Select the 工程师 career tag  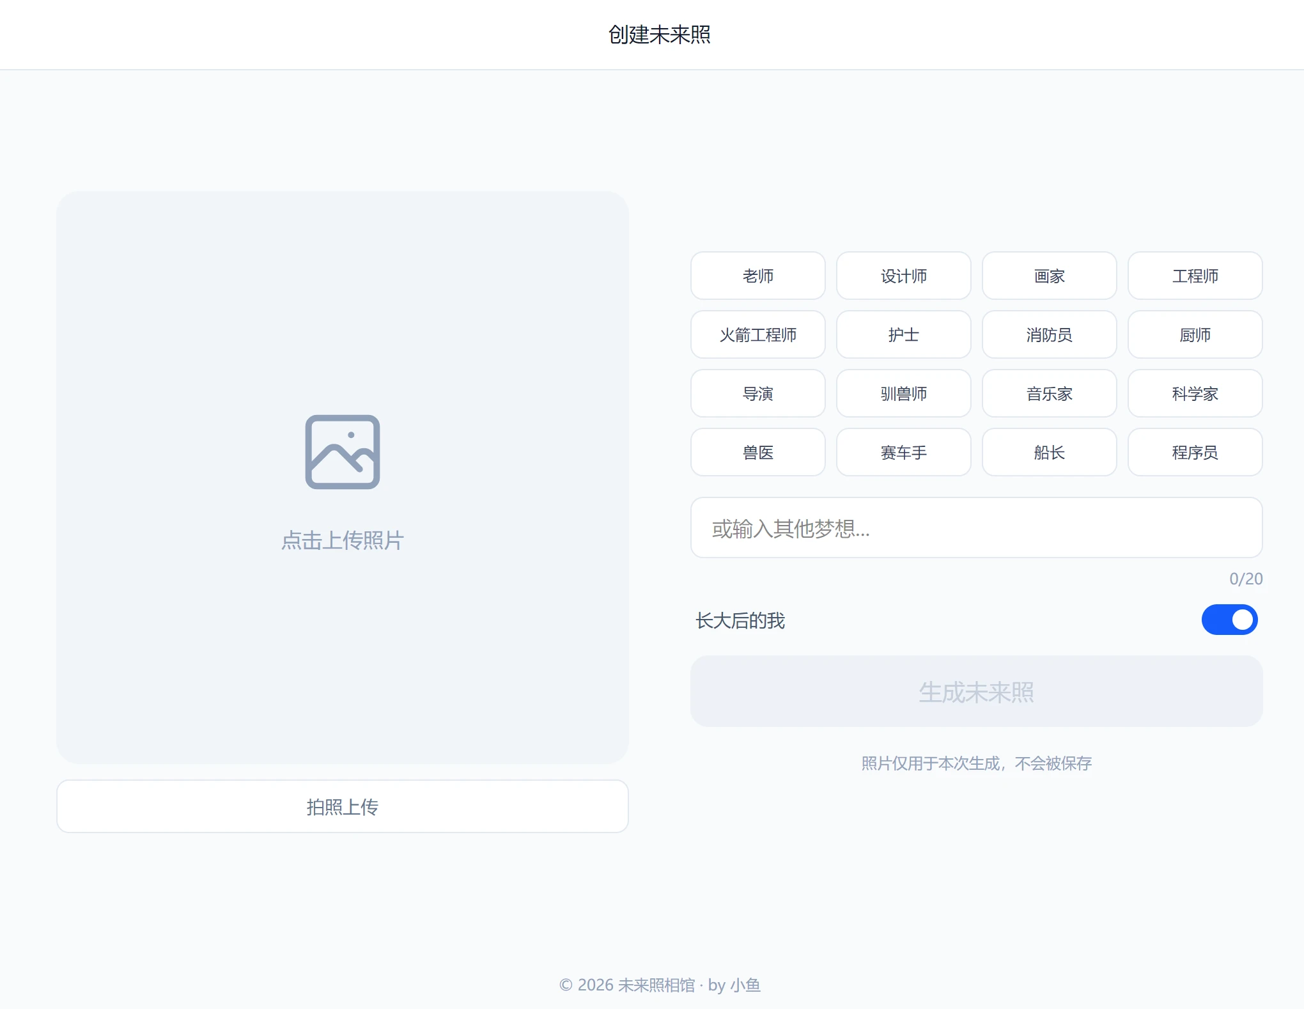[x=1195, y=276]
